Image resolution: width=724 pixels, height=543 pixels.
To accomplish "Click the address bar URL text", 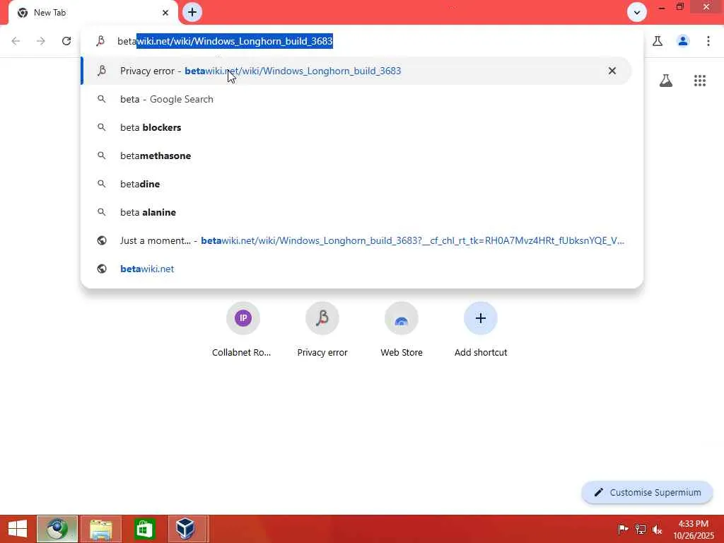I will tap(225, 41).
